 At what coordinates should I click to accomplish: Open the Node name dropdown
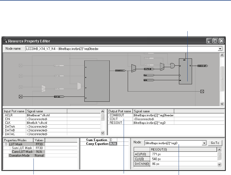[220, 49]
